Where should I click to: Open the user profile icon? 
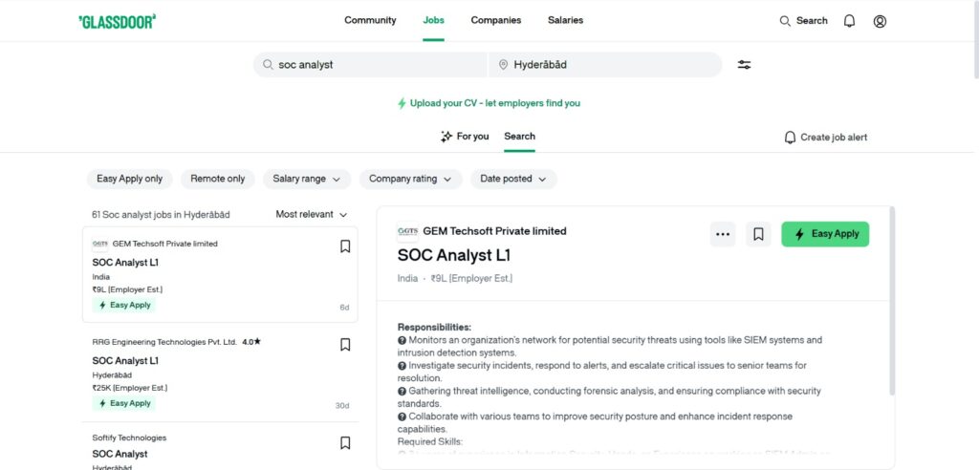[x=880, y=21]
